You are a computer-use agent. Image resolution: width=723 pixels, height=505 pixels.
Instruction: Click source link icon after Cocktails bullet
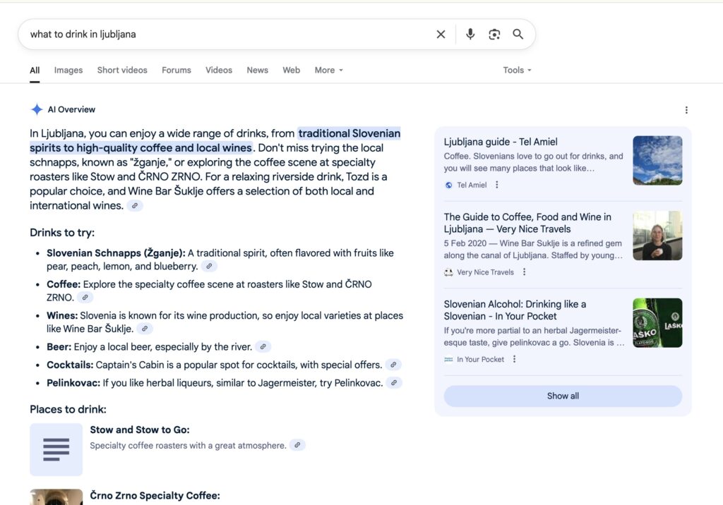pyautogui.click(x=393, y=365)
